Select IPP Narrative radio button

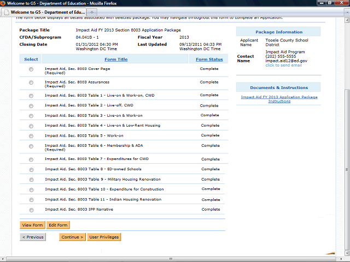pyautogui.click(x=32, y=210)
